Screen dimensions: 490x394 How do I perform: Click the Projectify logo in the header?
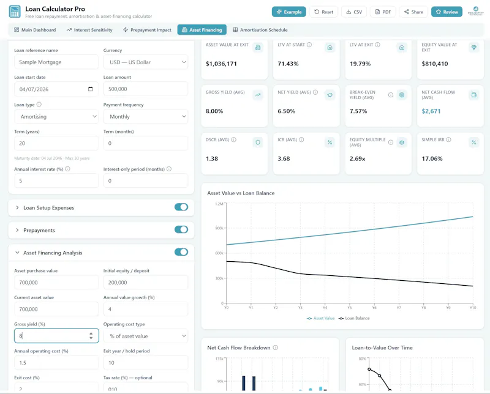coord(476,11)
